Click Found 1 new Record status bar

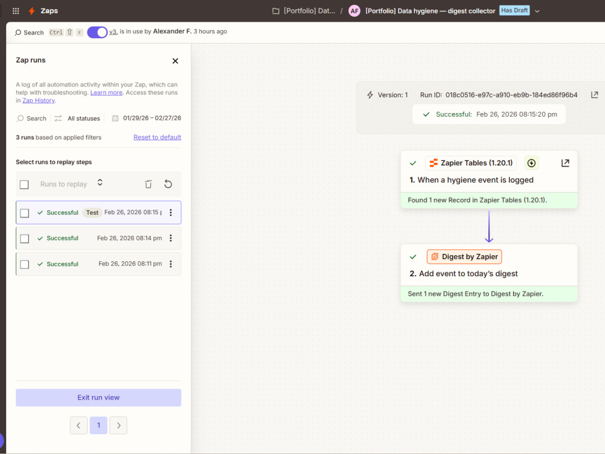pyautogui.click(x=489, y=200)
